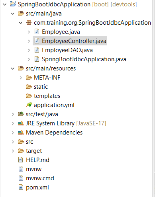The height and width of the screenshot is (197, 155).
Task: Click the mvnw text file icon
Action: tap(21, 169)
